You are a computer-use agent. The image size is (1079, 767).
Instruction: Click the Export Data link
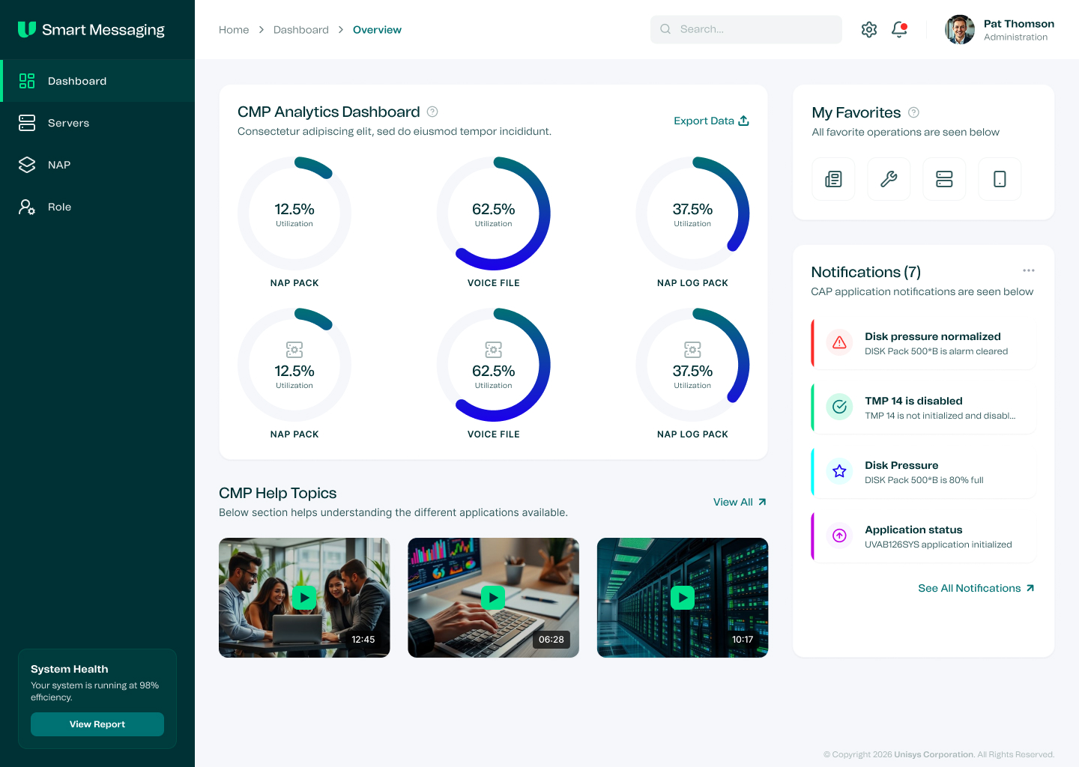click(711, 121)
